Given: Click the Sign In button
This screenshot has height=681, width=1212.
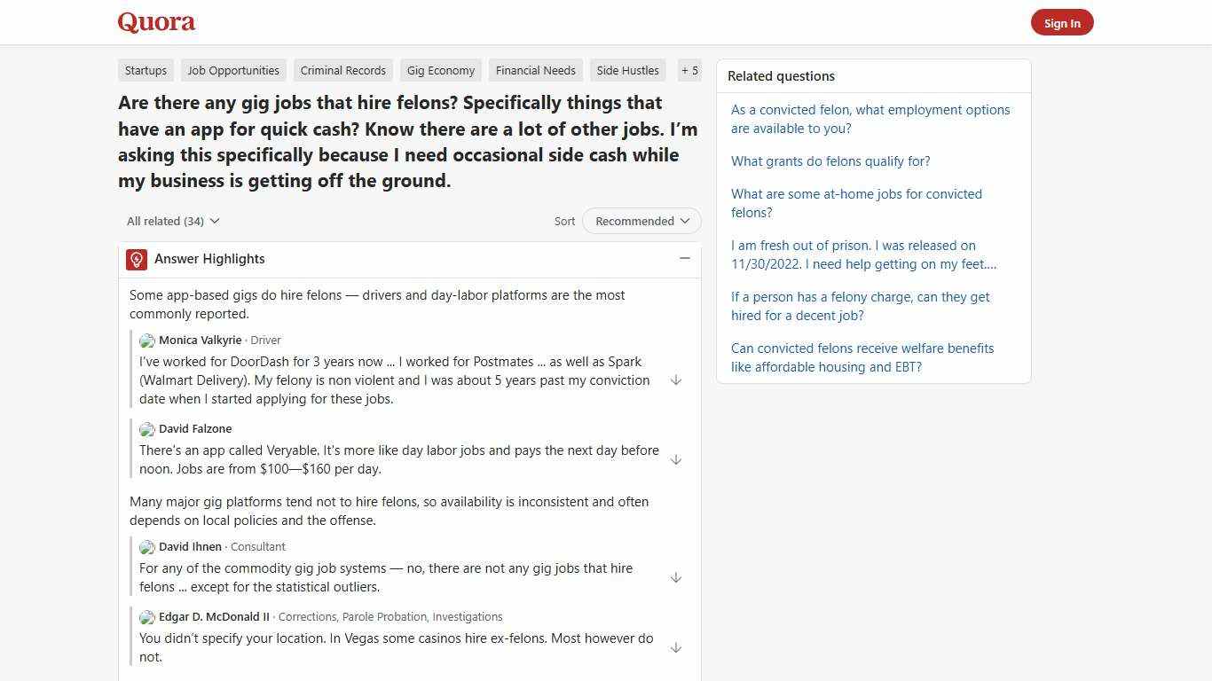Looking at the screenshot, I should pyautogui.click(x=1062, y=22).
